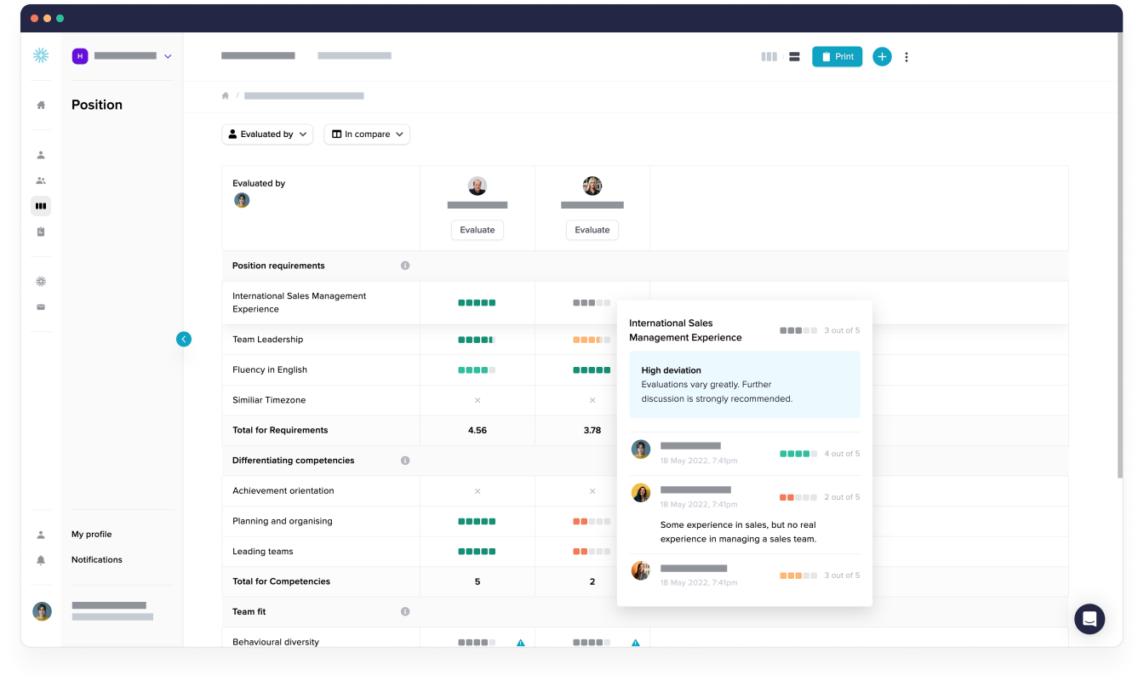Open the Intercom chat bubble
This screenshot has width=1144, height=687.
point(1090,619)
